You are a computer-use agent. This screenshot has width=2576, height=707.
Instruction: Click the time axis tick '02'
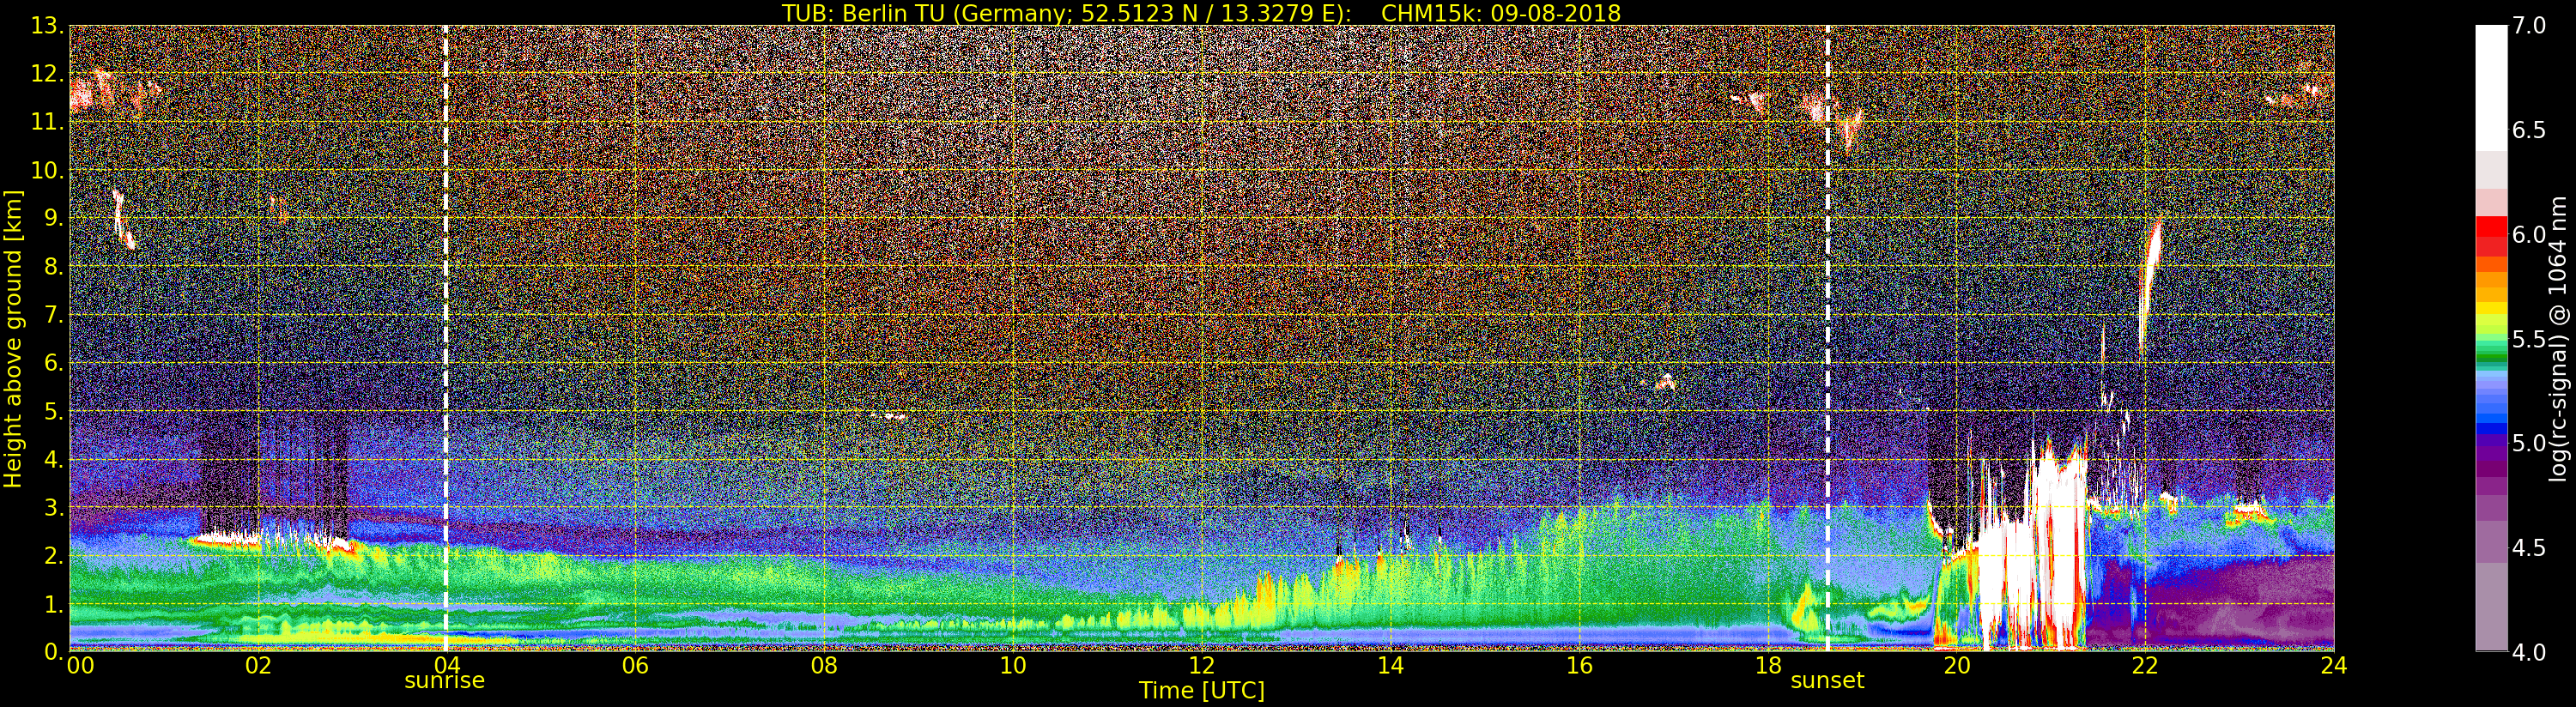258,665
